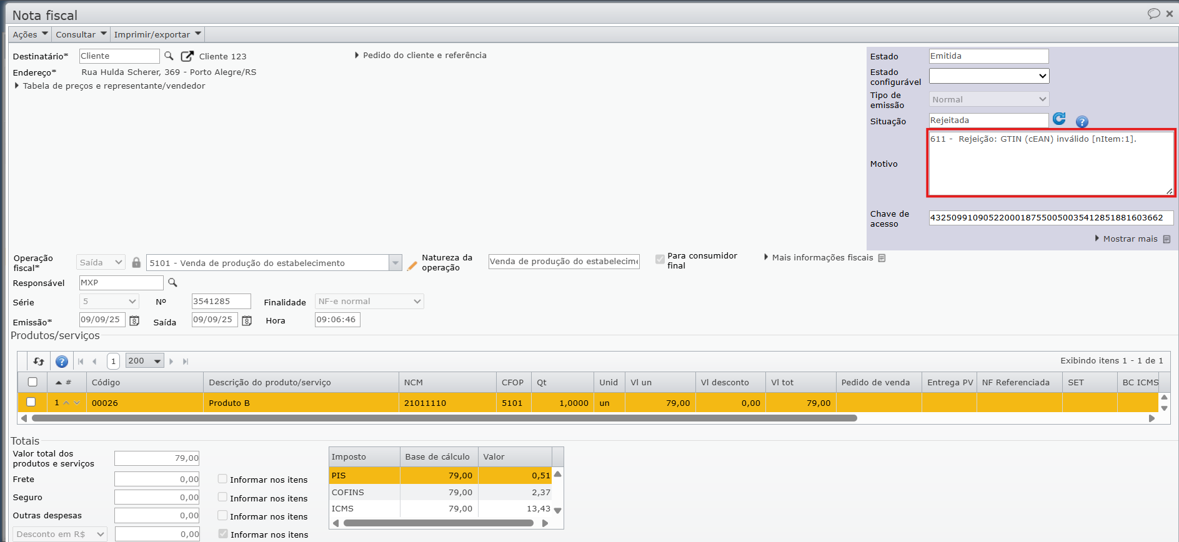1179x542 pixels.
Task: Click the help icon next to Situação
Action: pyautogui.click(x=1082, y=122)
